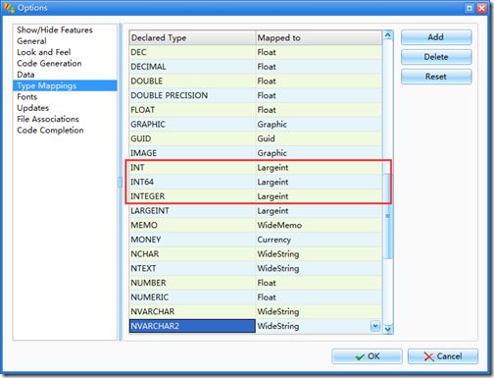The width and height of the screenshot is (494, 378).
Task: Open dropdown in NVARCHAR2 Mapped to cell
Action: [375, 326]
